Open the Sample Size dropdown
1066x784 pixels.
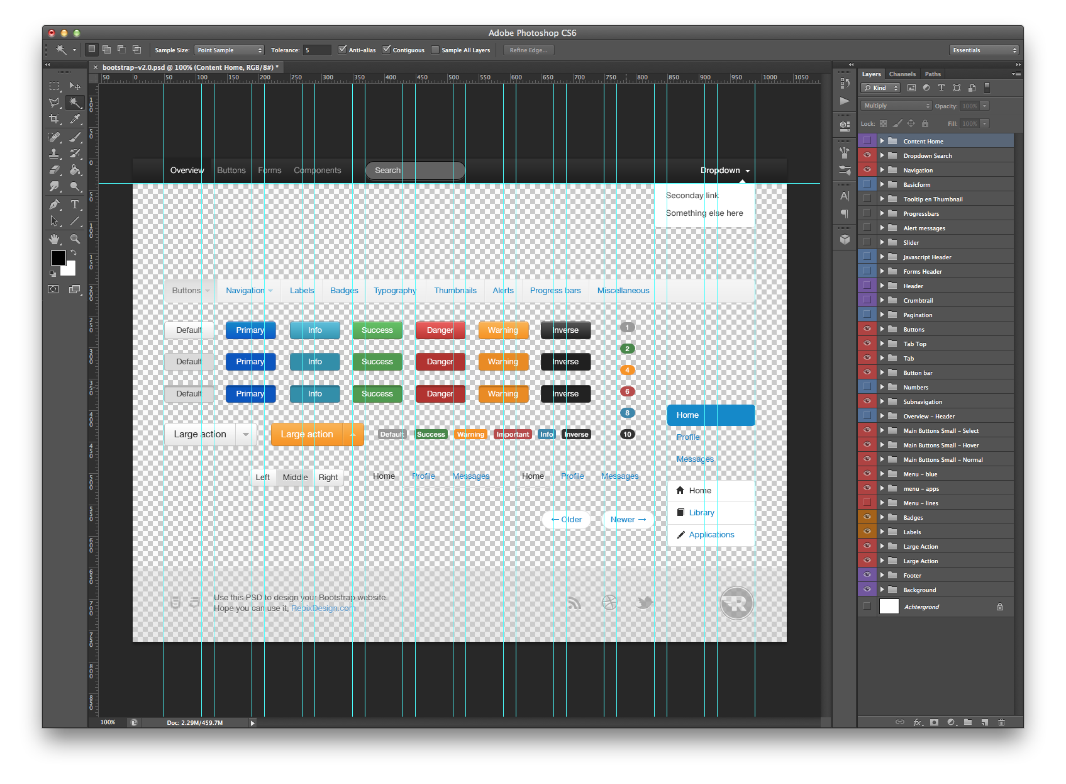coord(229,50)
